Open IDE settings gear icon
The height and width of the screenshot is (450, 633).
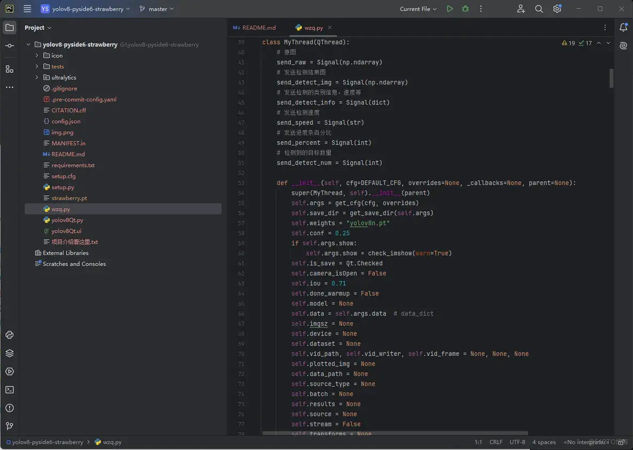557,9
